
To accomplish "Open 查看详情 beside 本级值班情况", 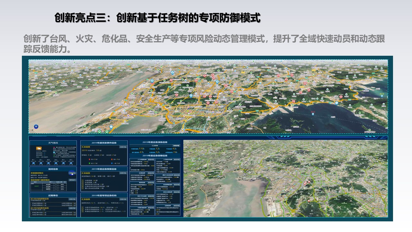I will 72,173.
